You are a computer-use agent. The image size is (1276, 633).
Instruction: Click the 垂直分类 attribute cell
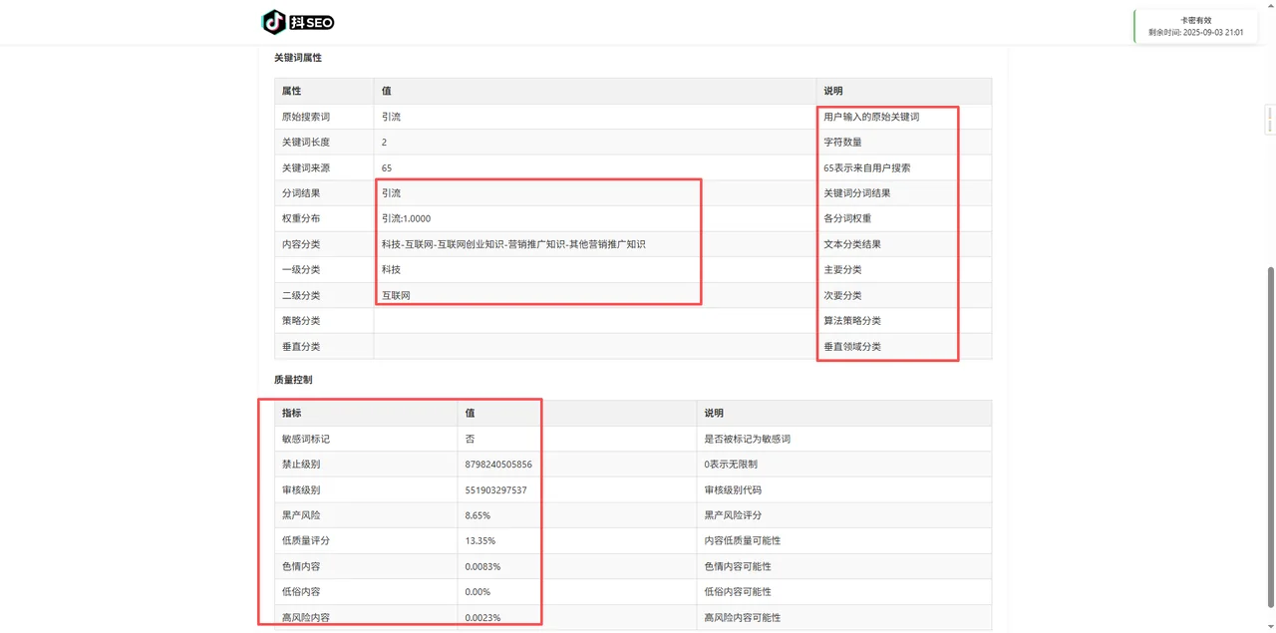(x=324, y=346)
